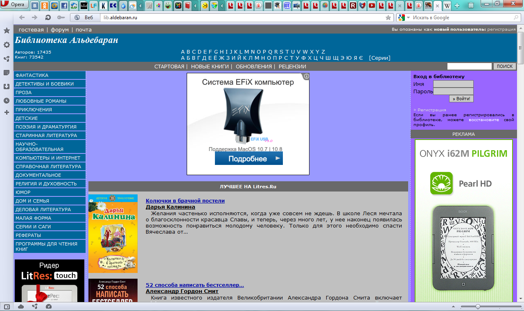Switch to the Facebook pinned tab
This screenshot has height=311, width=524.
[x=64, y=6]
